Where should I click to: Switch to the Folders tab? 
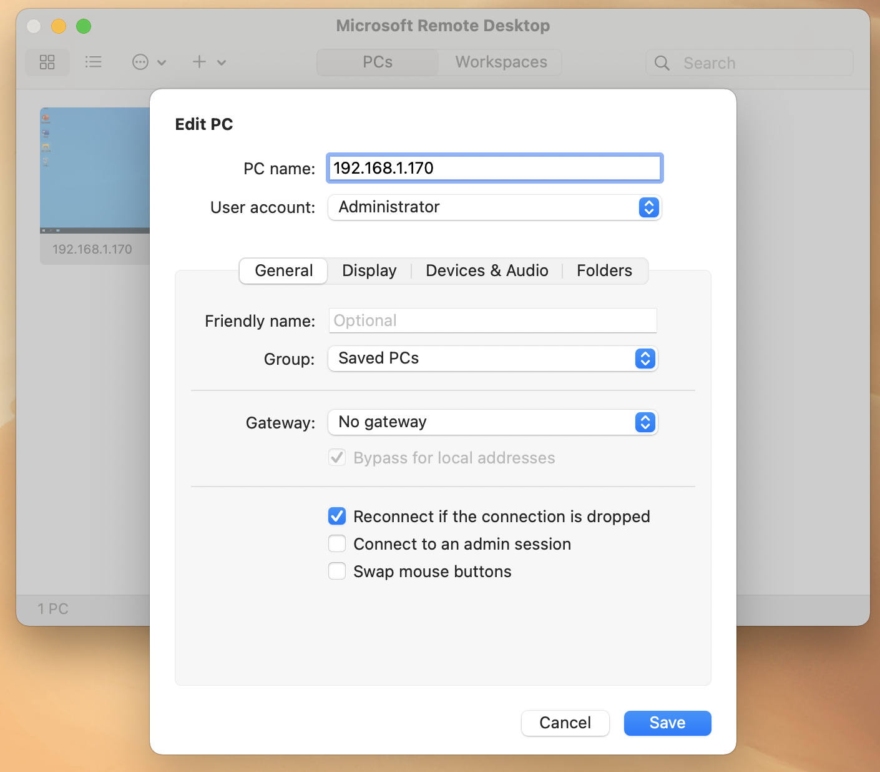tap(604, 270)
